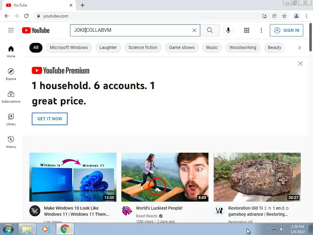Image resolution: width=313 pixels, height=235 pixels.
Task: Start voice search with microphone
Action: tap(228, 30)
